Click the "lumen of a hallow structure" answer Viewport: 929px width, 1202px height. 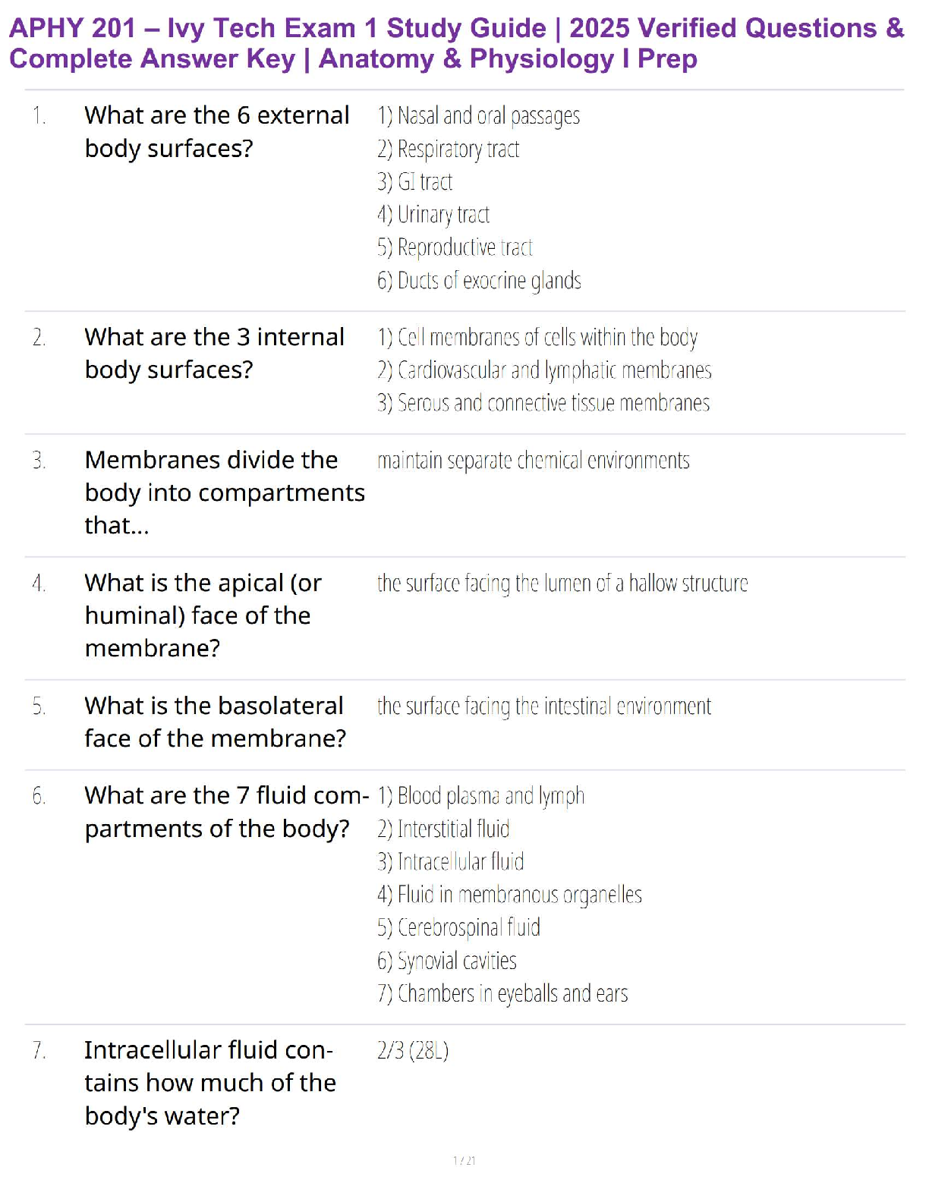[x=562, y=584]
